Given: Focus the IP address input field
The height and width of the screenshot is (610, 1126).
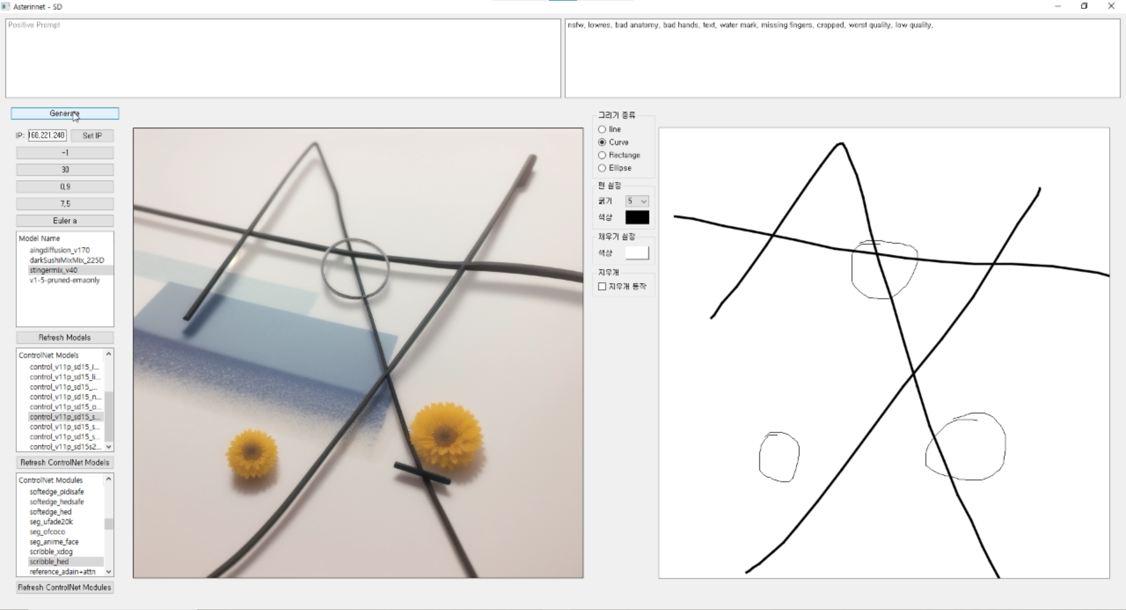Looking at the screenshot, I should tap(47, 135).
